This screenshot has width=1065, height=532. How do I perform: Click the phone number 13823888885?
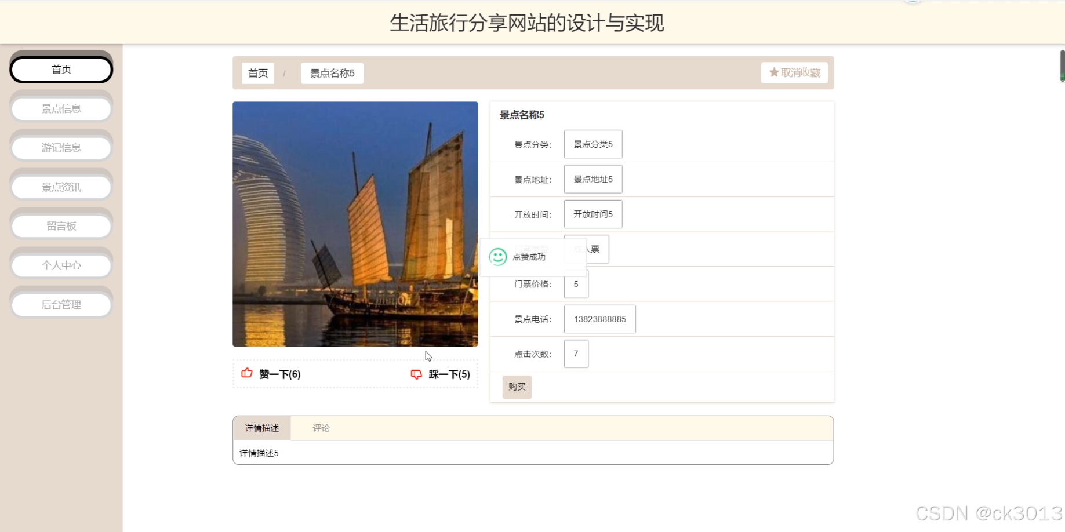(600, 319)
